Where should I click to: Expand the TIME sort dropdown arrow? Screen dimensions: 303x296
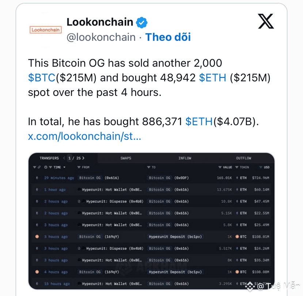(x=64, y=167)
